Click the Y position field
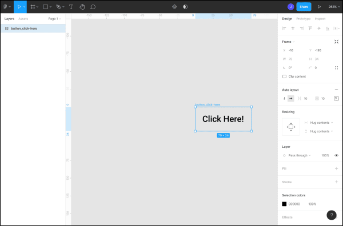343x226 pixels. coord(320,50)
